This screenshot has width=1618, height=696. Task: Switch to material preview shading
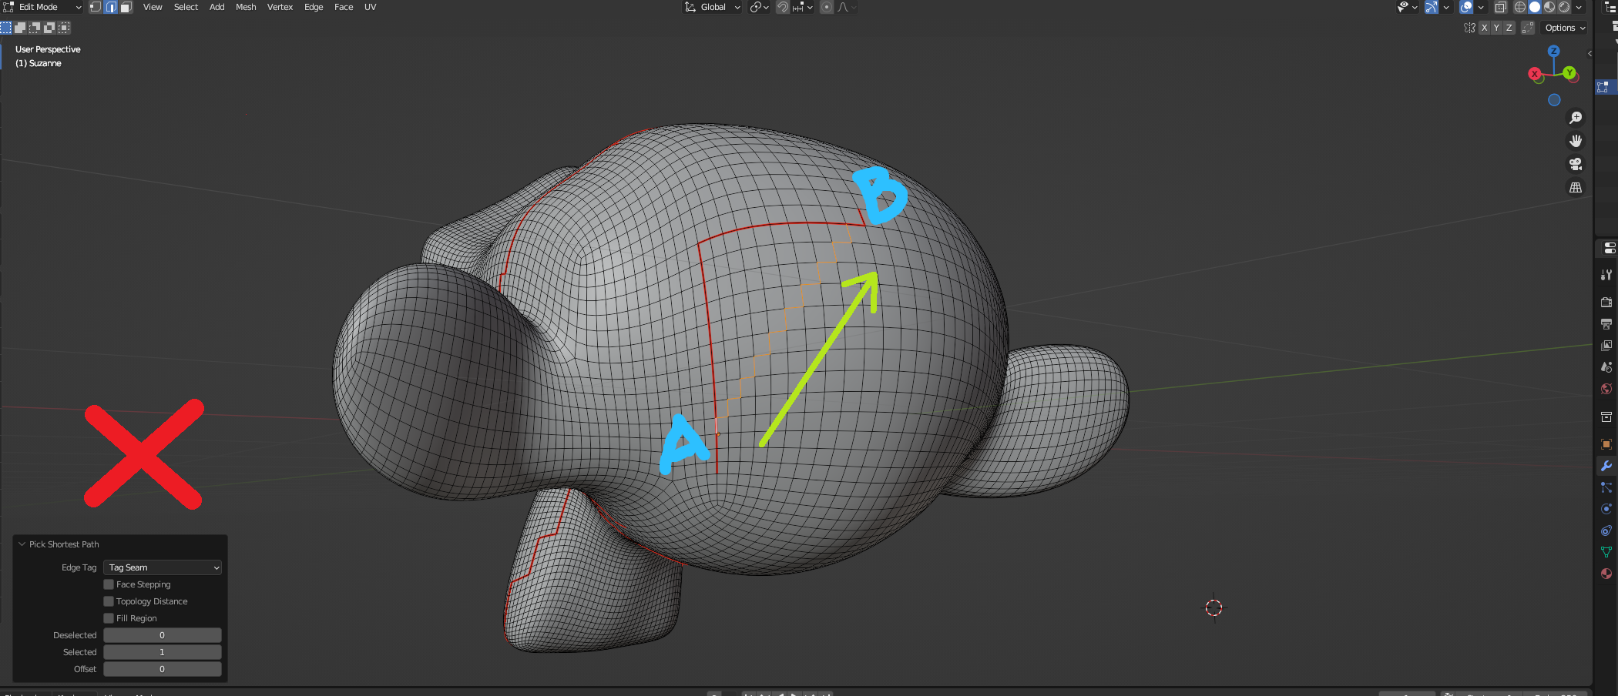(x=1549, y=7)
